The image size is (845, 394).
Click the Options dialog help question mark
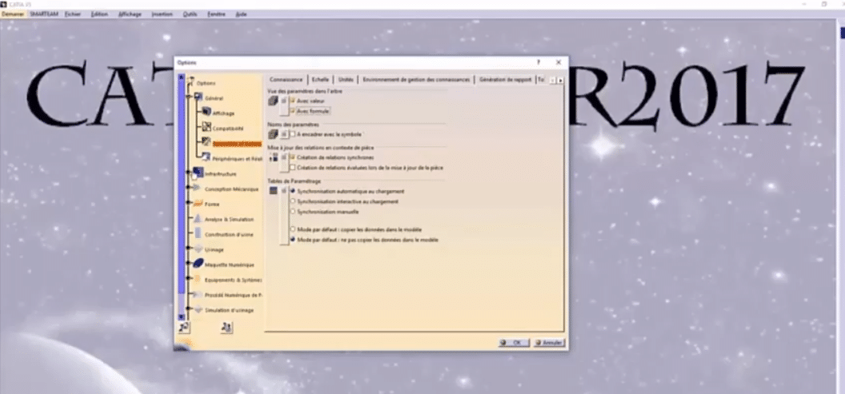click(538, 62)
